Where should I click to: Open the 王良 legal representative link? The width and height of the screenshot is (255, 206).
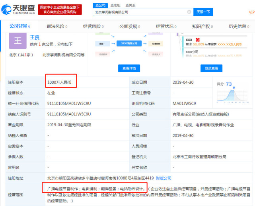click(35, 37)
